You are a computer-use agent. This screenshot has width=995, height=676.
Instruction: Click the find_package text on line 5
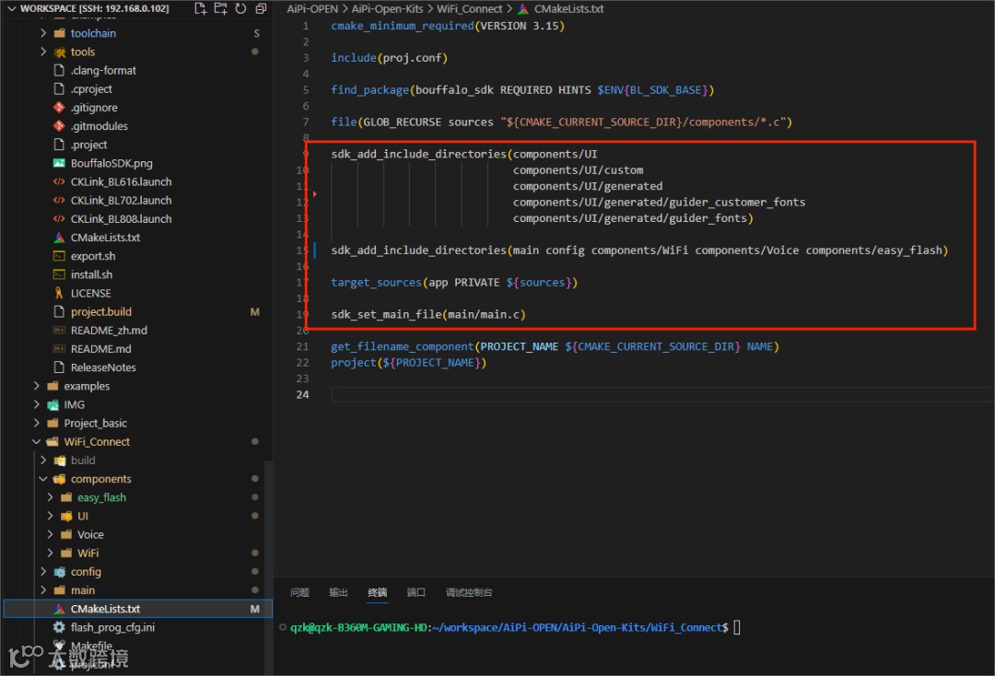tap(369, 90)
